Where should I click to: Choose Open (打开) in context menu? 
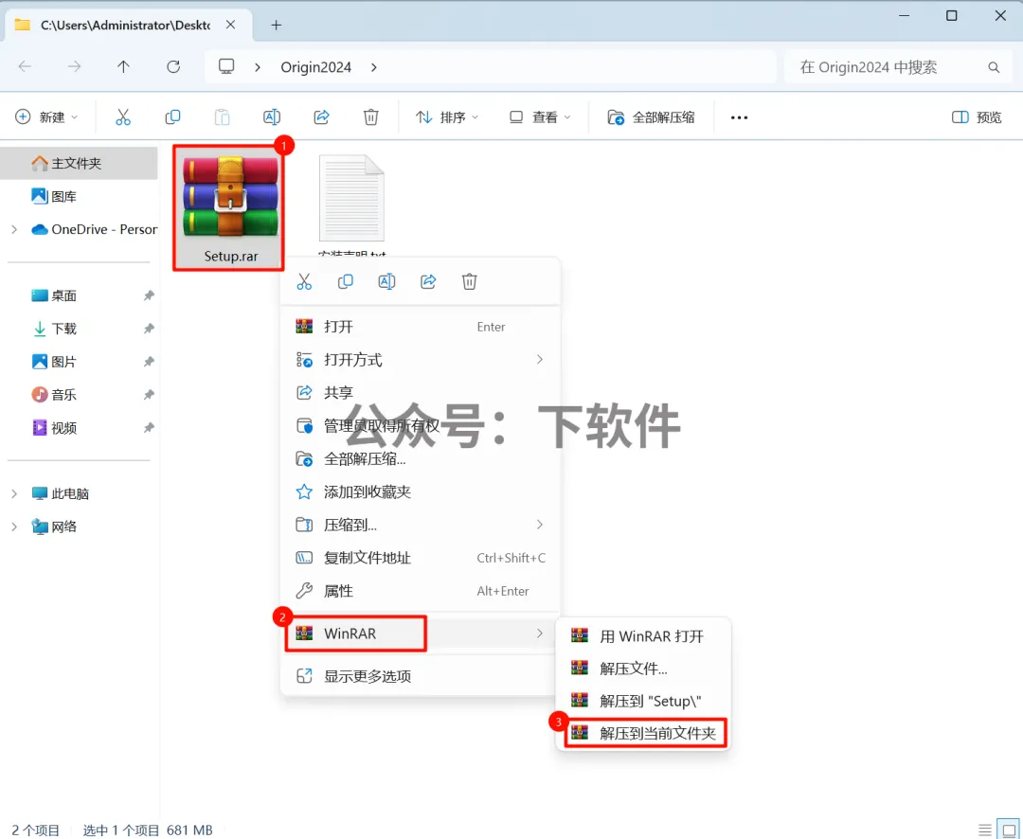(x=421, y=326)
